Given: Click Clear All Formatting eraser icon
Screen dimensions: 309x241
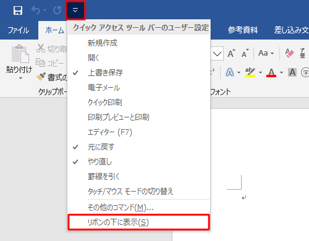Looking at the screenshot, I should 289,53.
